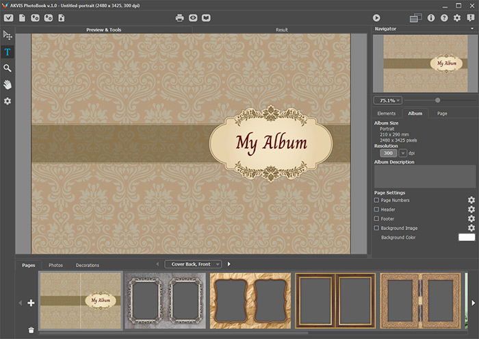
Task: Switch to Decorations tab
Action: click(x=88, y=265)
